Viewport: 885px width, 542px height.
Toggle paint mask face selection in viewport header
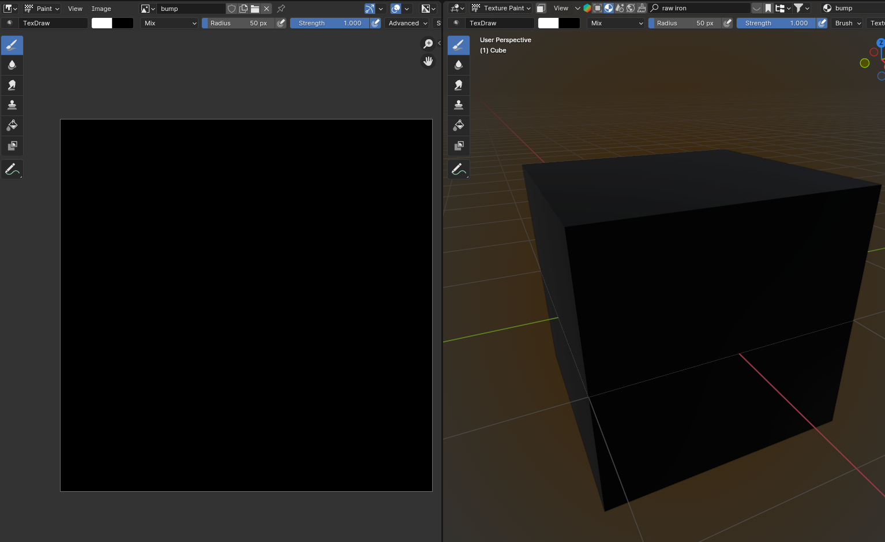(541, 8)
